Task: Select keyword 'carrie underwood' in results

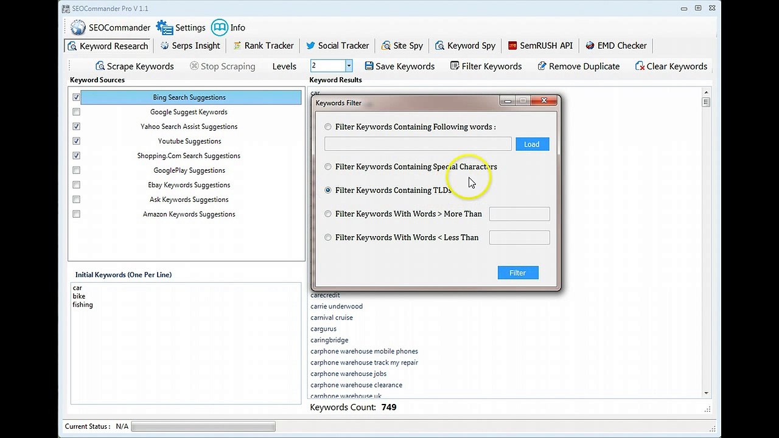Action: pos(337,307)
